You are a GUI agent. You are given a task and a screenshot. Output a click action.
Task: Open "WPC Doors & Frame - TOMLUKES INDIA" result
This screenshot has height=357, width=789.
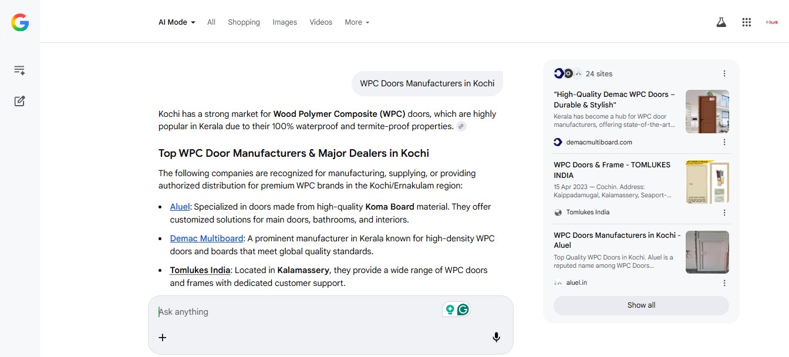pyautogui.click(x=612, y=170)
